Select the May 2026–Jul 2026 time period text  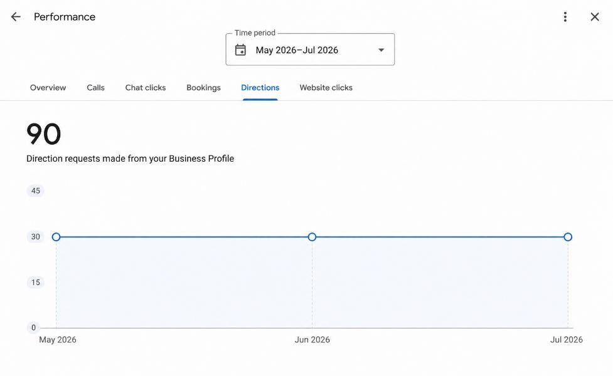pyautogui.click(x=297, y=50)
